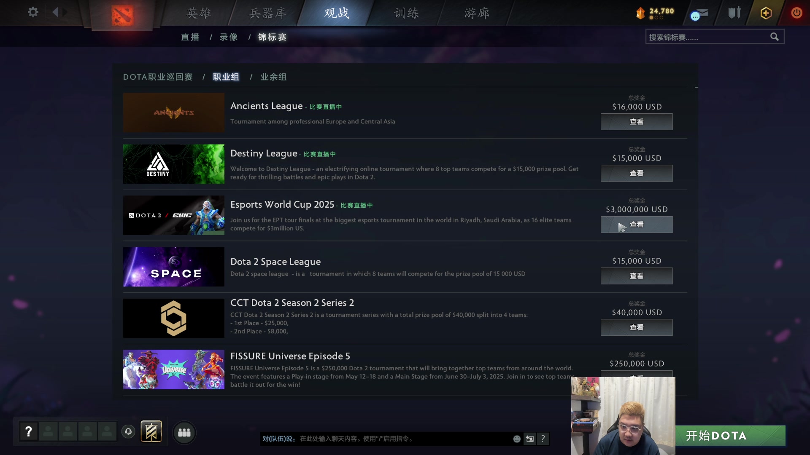Click the FISSURE Universe Episode 5 title
The image size is (810, 455).
(x=290, y=356)
